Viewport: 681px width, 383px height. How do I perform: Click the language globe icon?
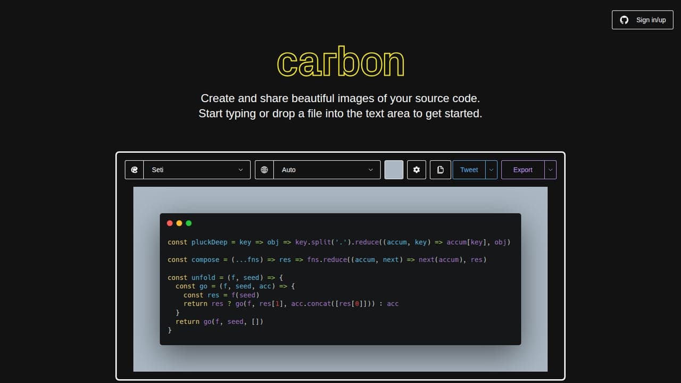pos(264,170)
